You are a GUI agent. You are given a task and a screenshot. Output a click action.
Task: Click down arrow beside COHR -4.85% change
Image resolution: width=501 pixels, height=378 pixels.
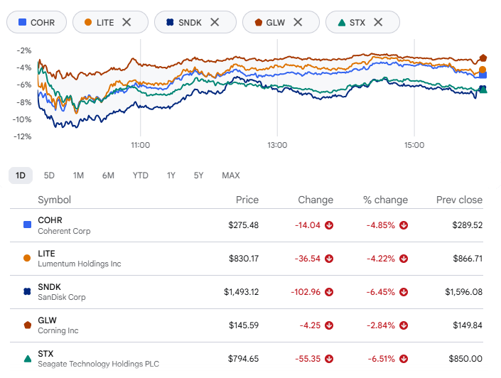click(404, 225)
